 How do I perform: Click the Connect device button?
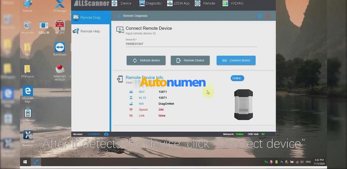pos(236,60)
